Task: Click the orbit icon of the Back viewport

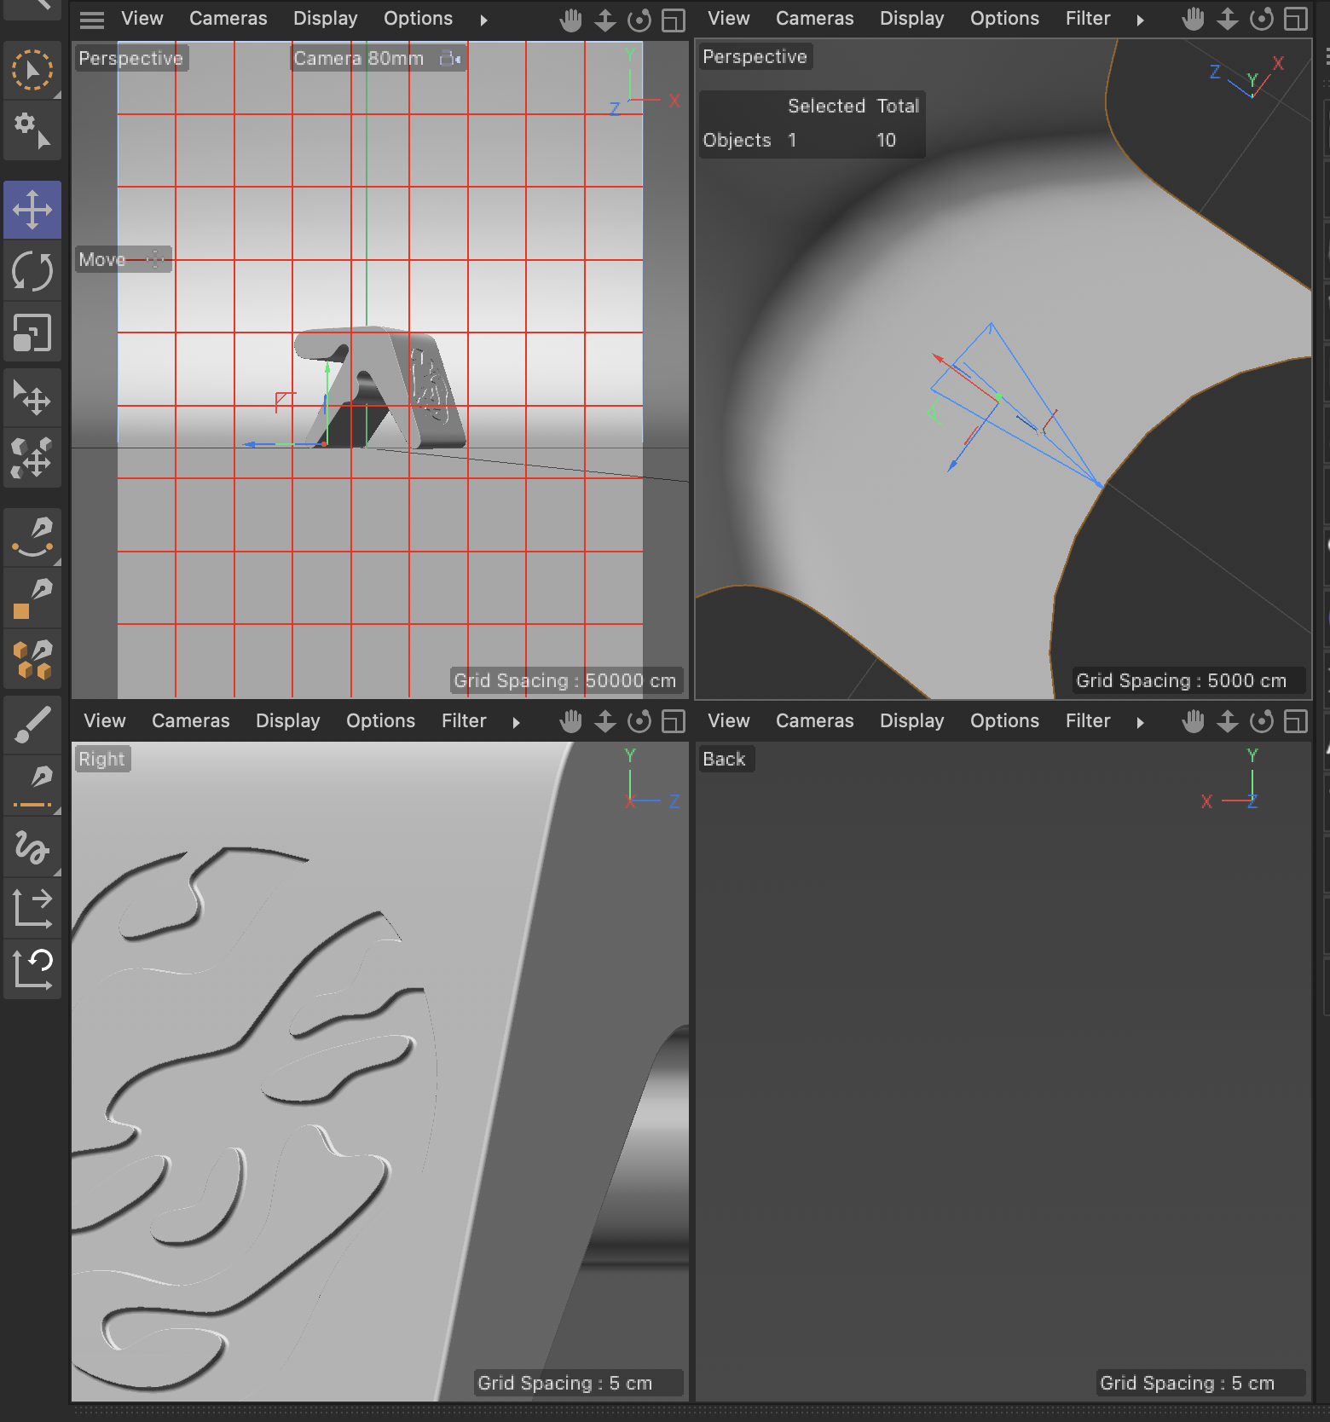Action: (1261, 721)
